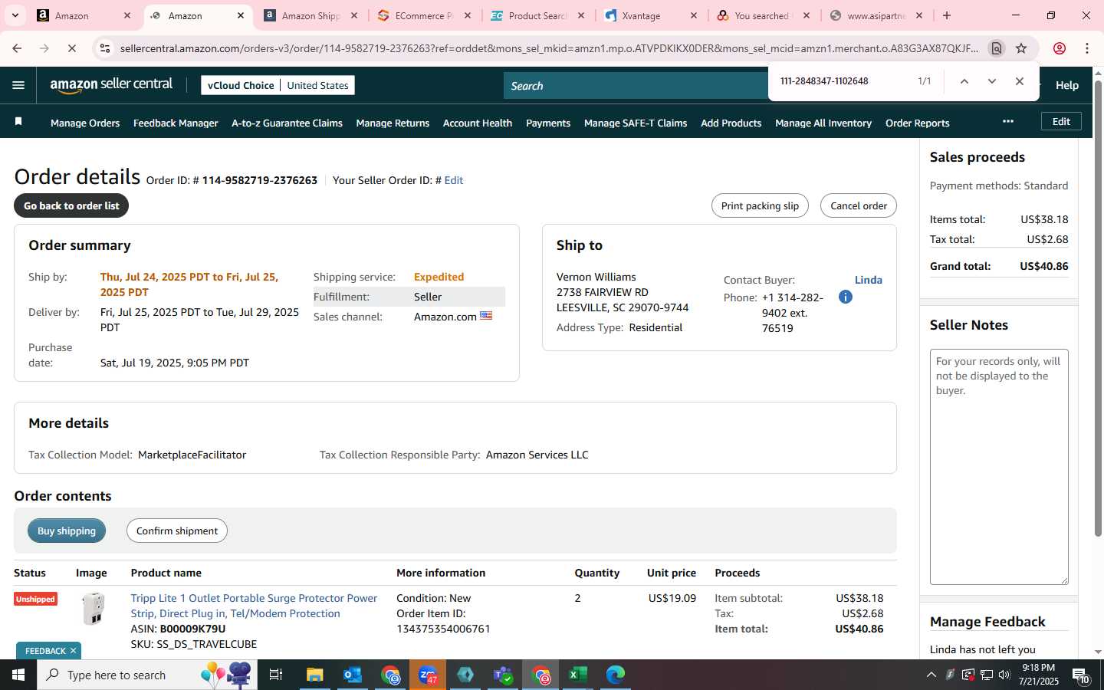Open Feedback Manager menu item
The image size is (1104, 690).
(176, 123)
